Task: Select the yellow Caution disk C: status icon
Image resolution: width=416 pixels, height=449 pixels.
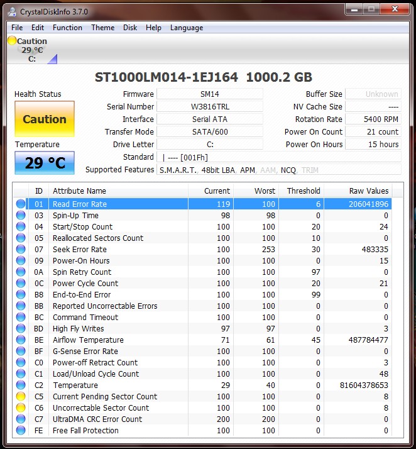Action: pos(12,40)
